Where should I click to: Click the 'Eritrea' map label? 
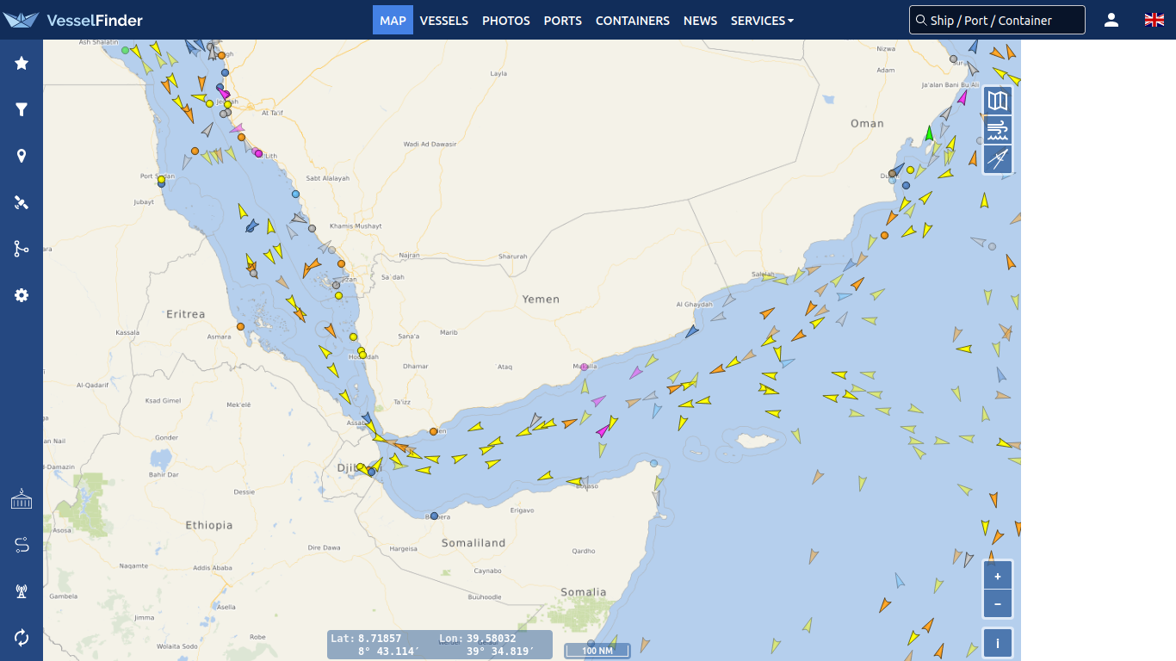coord(186,314)
